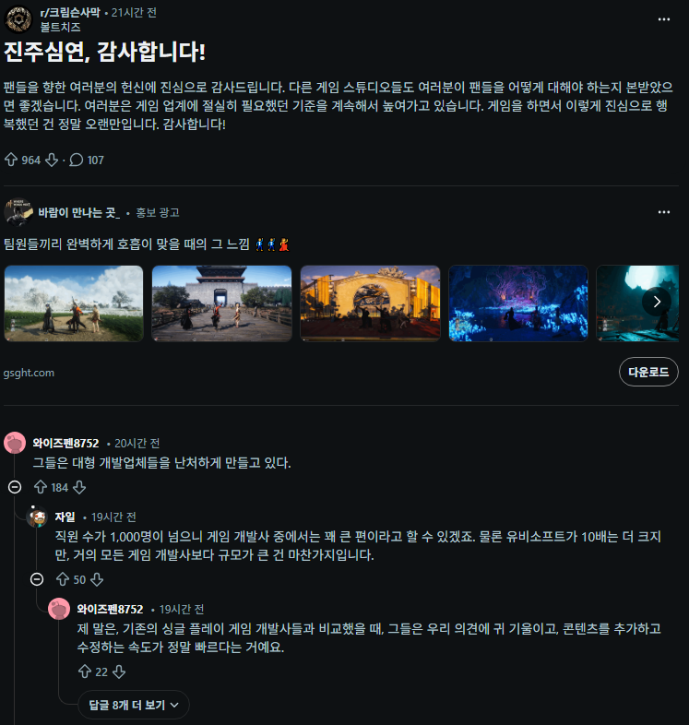Image resolution: width=689 pixels, height=725 pixels.
Task: Open the 107 comments icon
Action: tap(77, 160)
